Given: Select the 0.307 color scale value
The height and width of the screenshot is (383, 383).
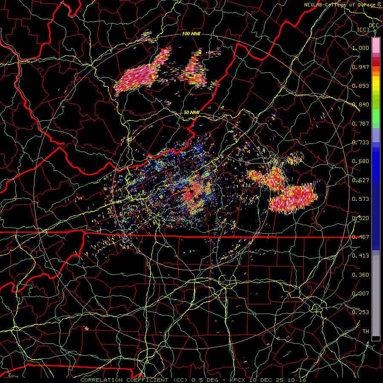Looking at the screenshot, I should pos(360,294).
